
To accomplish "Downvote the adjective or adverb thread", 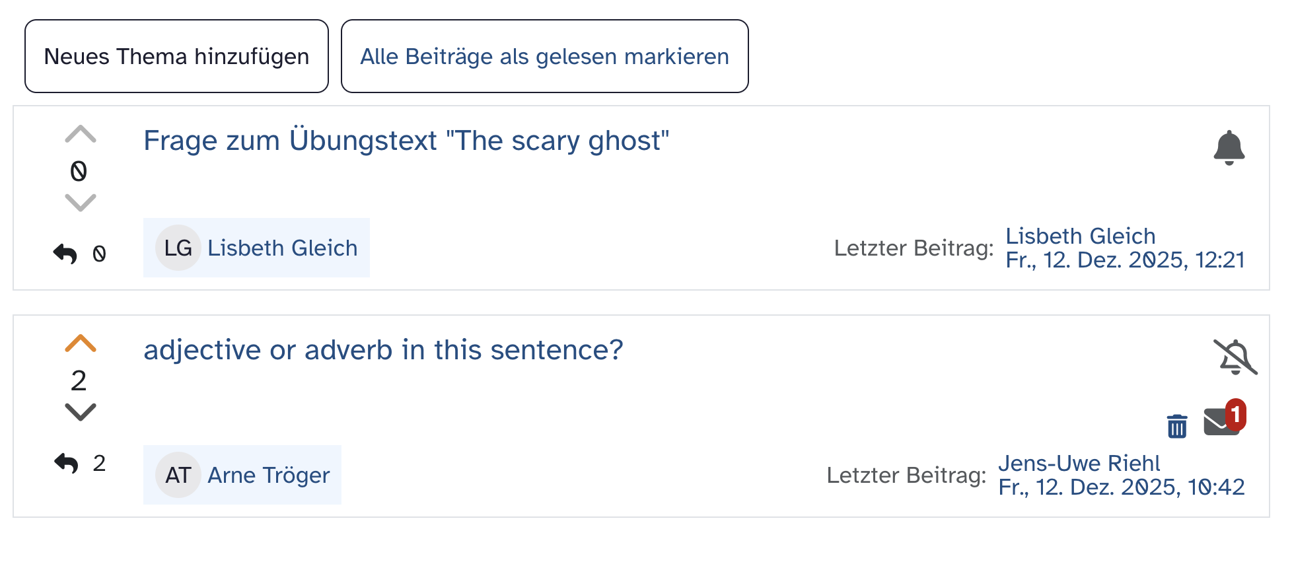I will pos(81,412).
